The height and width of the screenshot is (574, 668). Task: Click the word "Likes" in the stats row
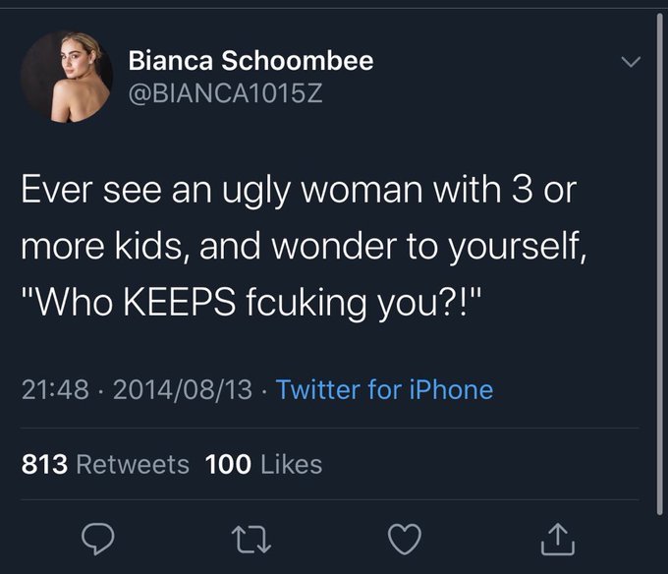pyautogui.click(x=292, y=463)
